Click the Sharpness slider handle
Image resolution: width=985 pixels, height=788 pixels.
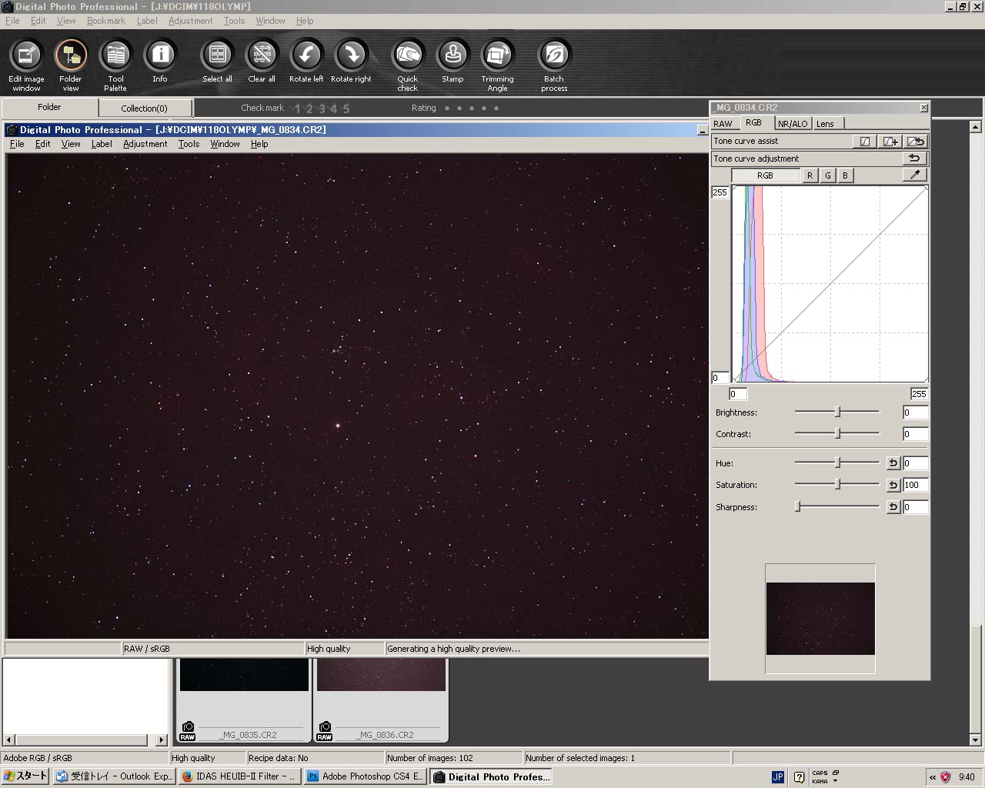pyautogui.click(x=798, y=507)
